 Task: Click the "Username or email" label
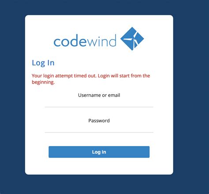pyautogui.click(x=99, y=95)
